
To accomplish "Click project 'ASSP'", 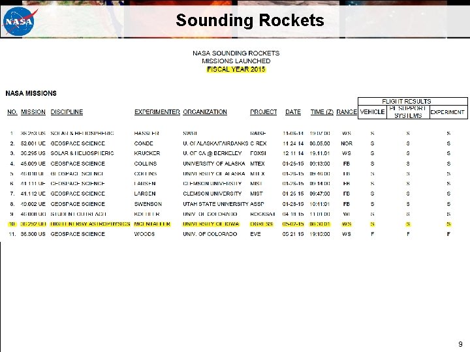I will pyautogui.click(x=257, y=204).
